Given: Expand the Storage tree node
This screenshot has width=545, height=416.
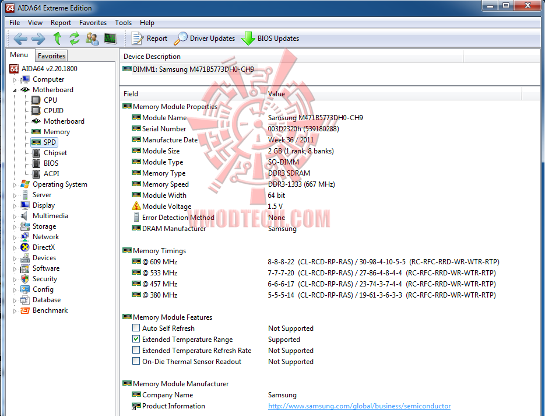Looking at the screenshot, I should tap(15, 227).
